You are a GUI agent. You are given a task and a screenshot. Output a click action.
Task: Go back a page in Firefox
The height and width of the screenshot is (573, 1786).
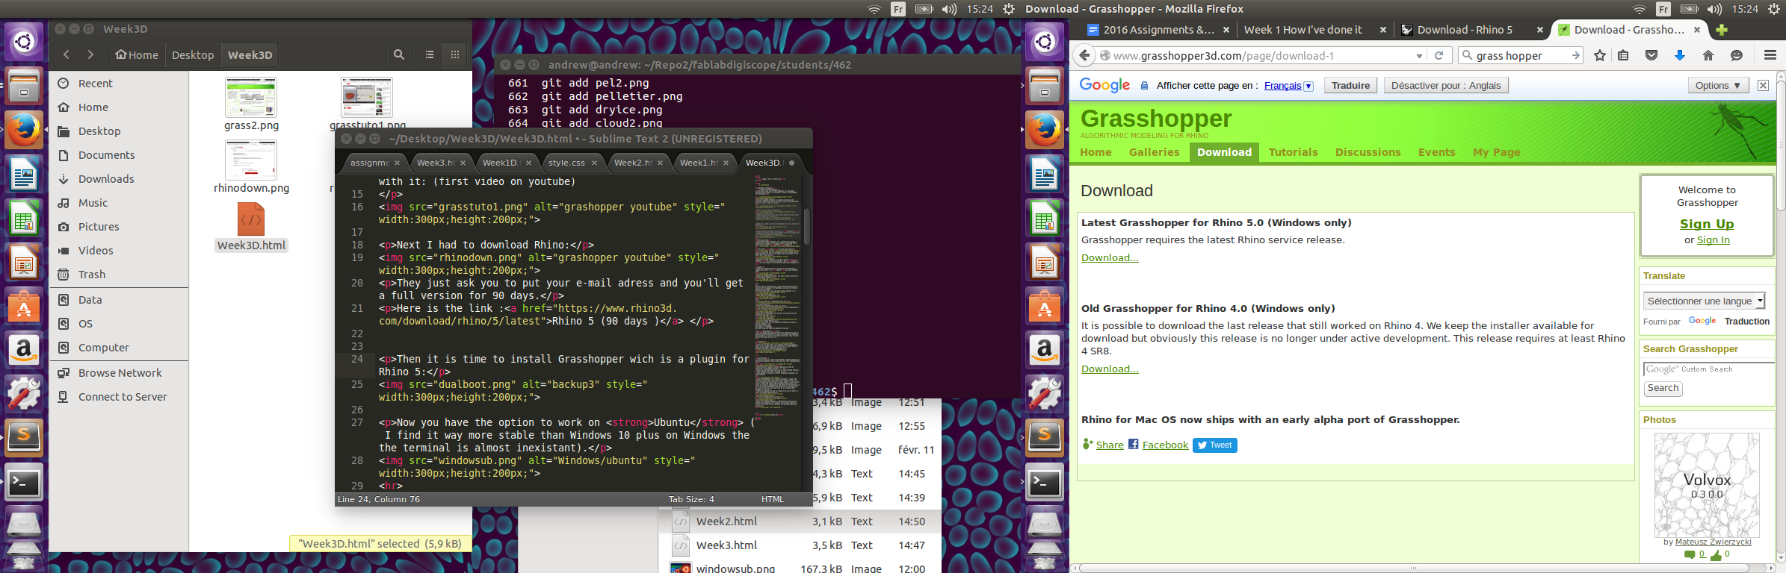[1084, 55]
